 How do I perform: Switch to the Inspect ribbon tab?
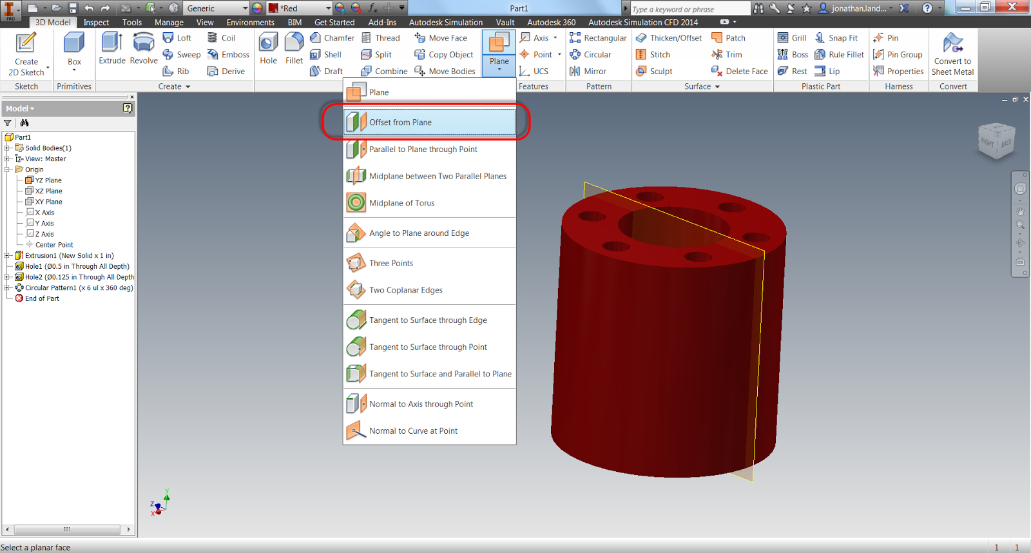coord(96,23)
